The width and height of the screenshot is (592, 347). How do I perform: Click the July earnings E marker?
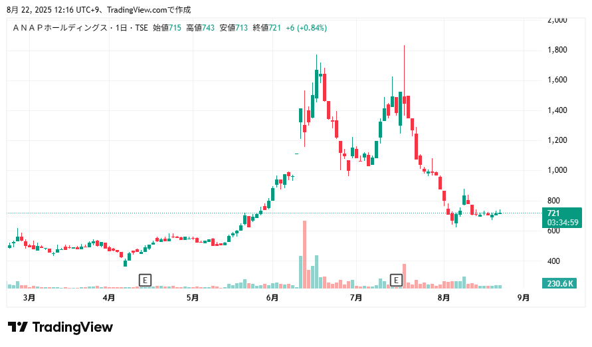click(x=396, y=280)
